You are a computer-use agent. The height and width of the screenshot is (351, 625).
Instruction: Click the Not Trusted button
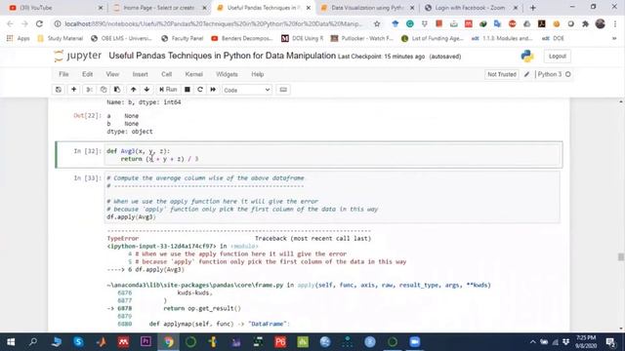(502, 74)
